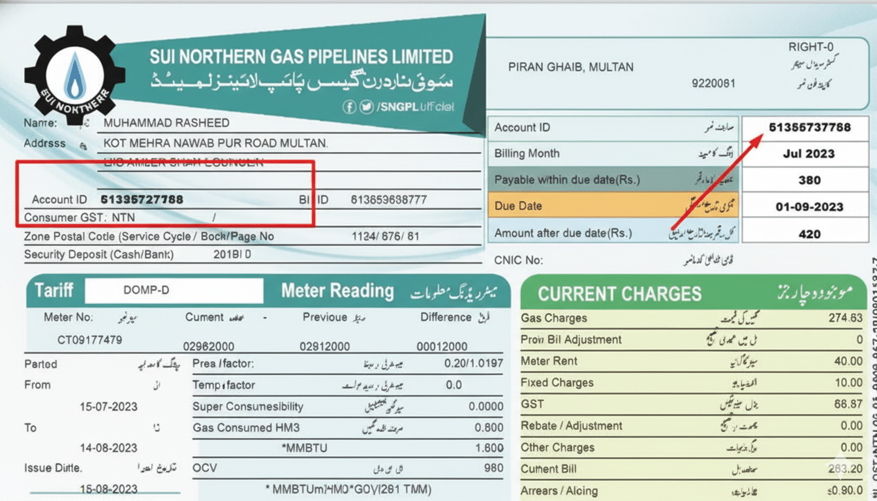
Task: Click the Account ID value 51356737768 box
Action: tap(809, 127)
